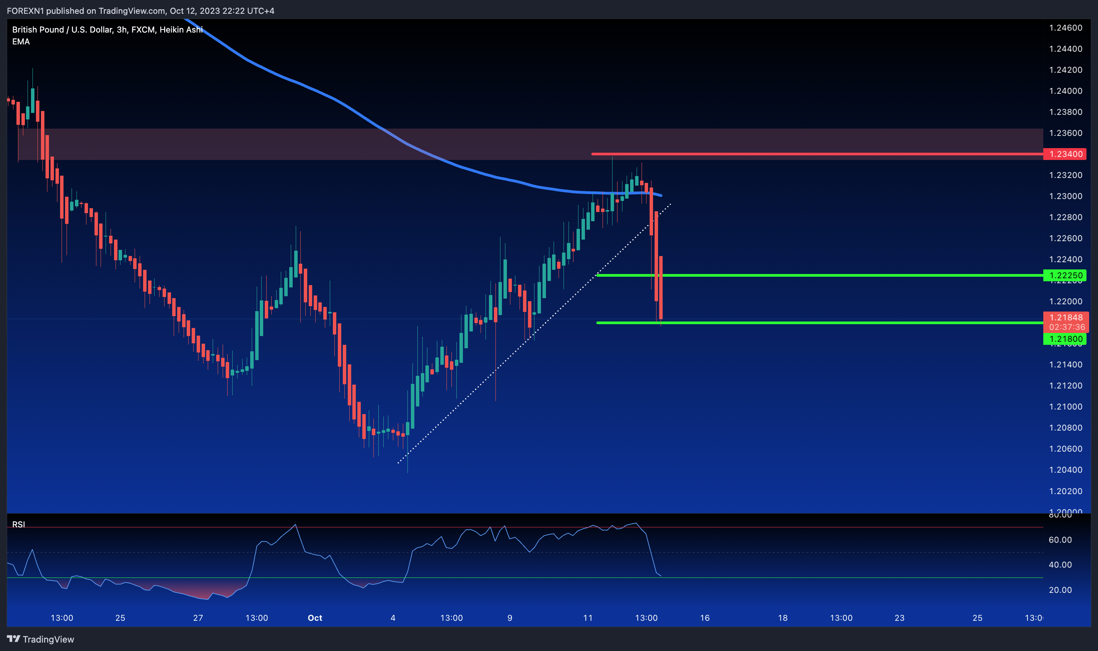The width and height of the screenshot is (1098, 651).
Task: Click the FOREXN1 published on TradingView.com header
Action: point(140,11)
